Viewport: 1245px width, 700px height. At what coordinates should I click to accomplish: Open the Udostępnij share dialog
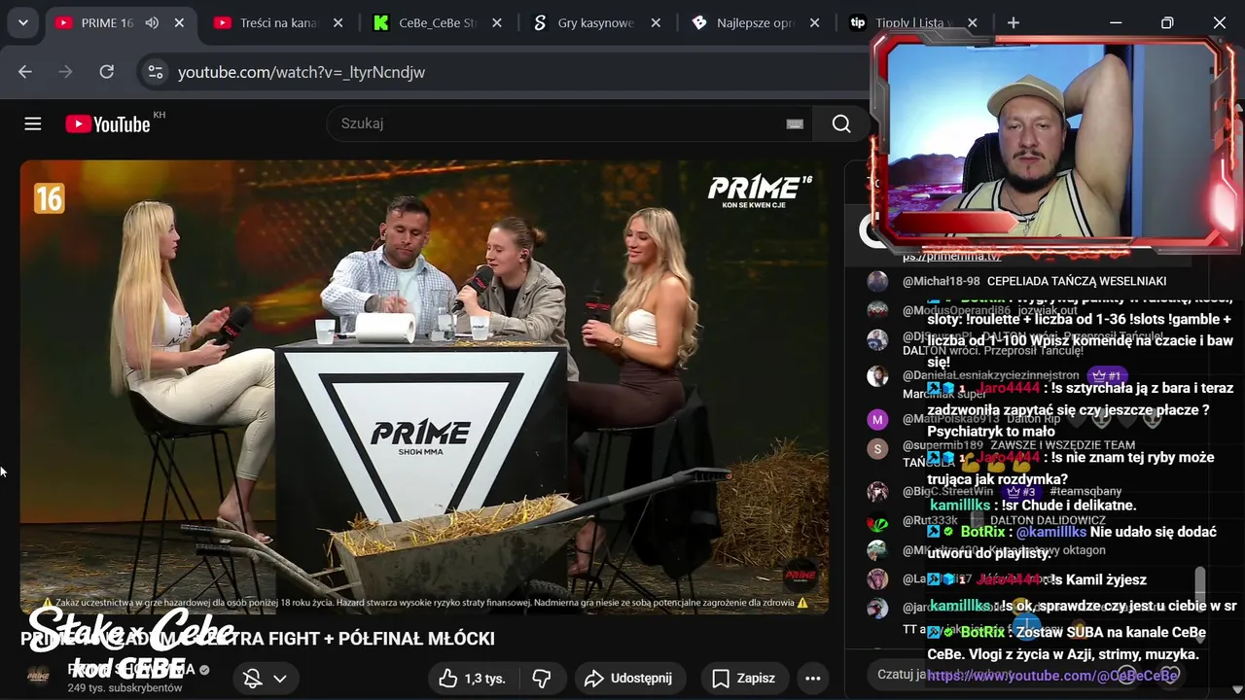628,679
